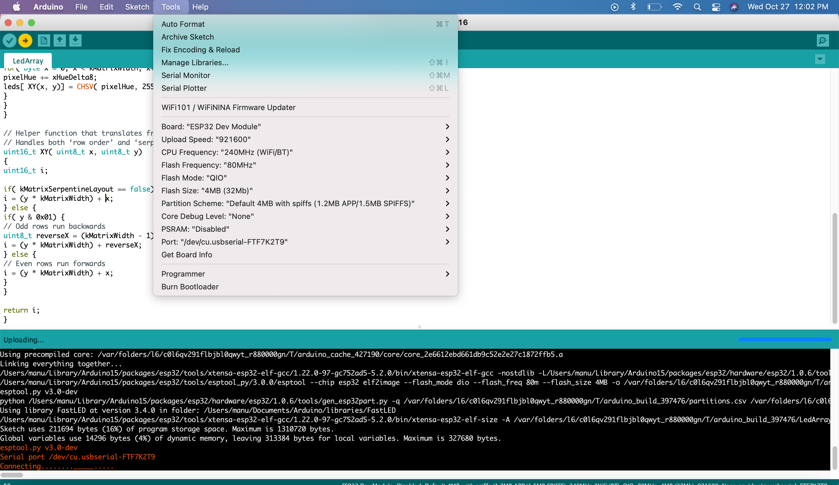Create a new sketch with the New icon
Viewport: 839px width, 485px height.
click(44, 40)
